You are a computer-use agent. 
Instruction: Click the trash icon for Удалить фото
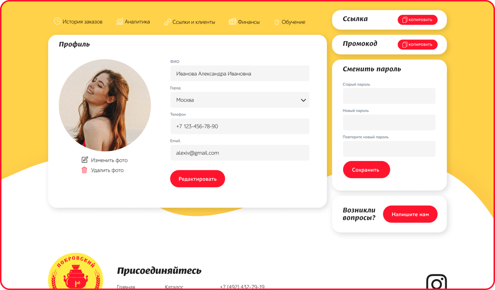(84, 170)
